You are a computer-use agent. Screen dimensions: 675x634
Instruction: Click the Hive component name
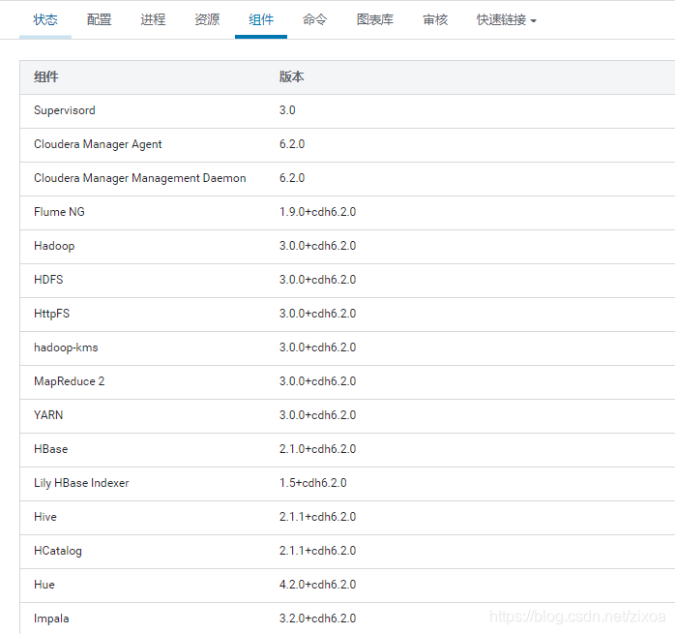click(45, 517)
